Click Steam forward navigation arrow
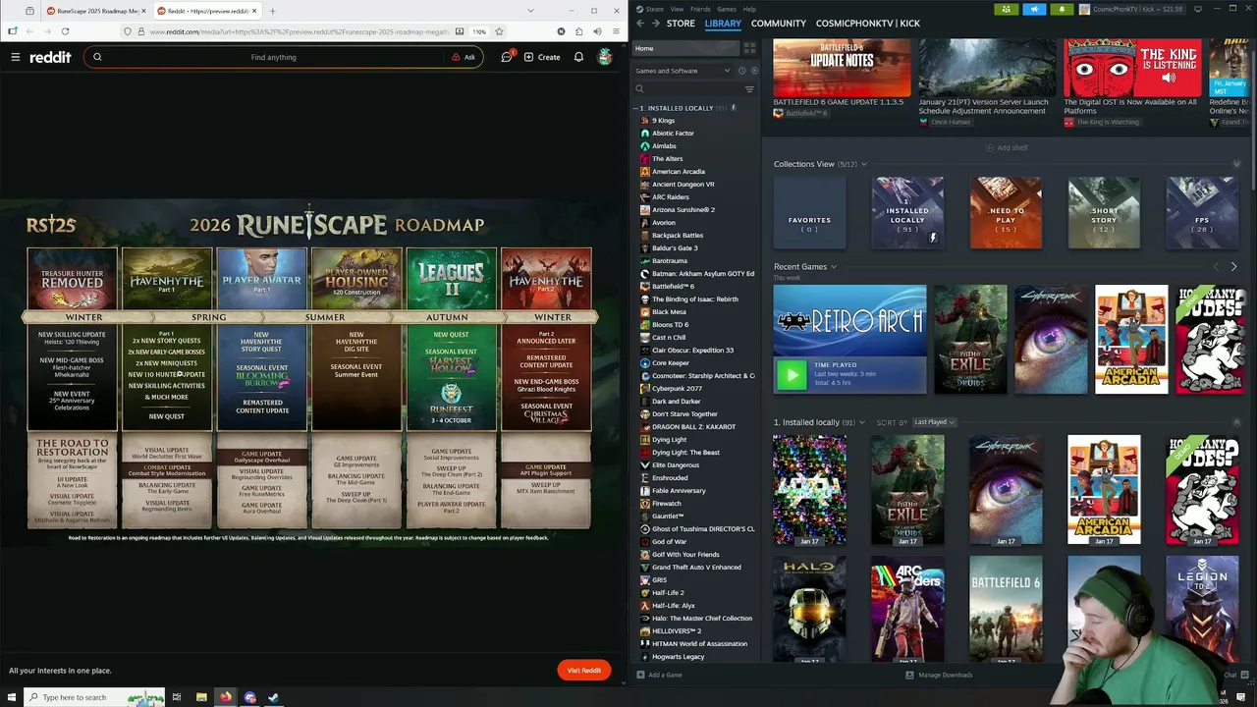Viewport: 1257px width, 707px height. click(x=656, y=24)
